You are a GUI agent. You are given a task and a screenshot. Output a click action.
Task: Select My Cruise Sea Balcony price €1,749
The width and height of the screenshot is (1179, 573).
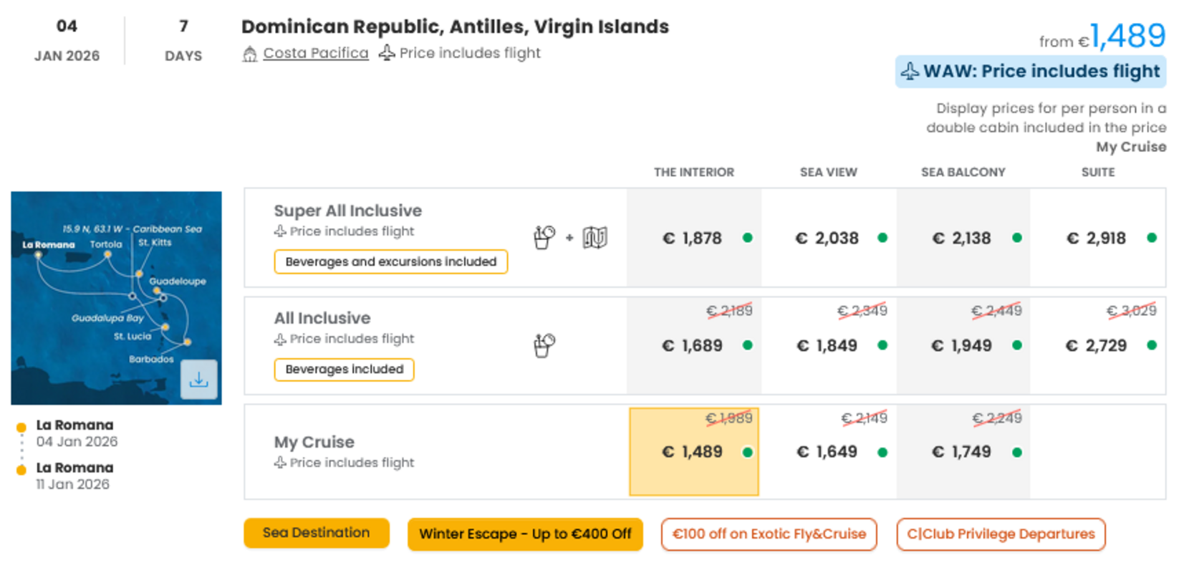pyautogui.click(x=963, y=452)
